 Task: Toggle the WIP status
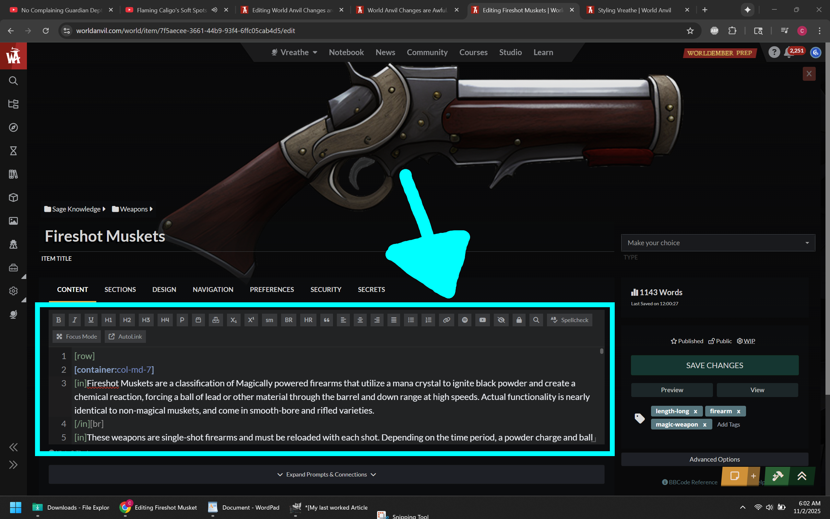746,341
